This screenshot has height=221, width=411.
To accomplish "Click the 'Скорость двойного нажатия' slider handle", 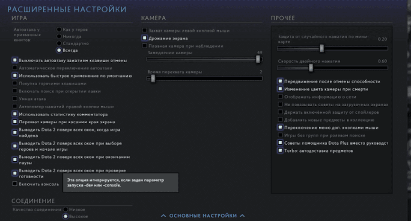I will 311,67.
